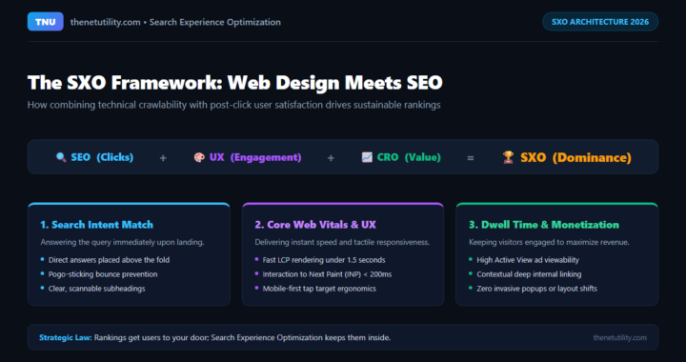Select 'High Active View ad viewability' bullet
The height and width of the screenshot is (362, 686).
pos(528,260)
